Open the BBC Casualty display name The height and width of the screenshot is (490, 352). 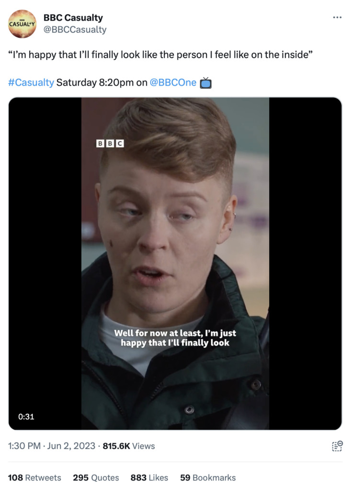point(73,18)
